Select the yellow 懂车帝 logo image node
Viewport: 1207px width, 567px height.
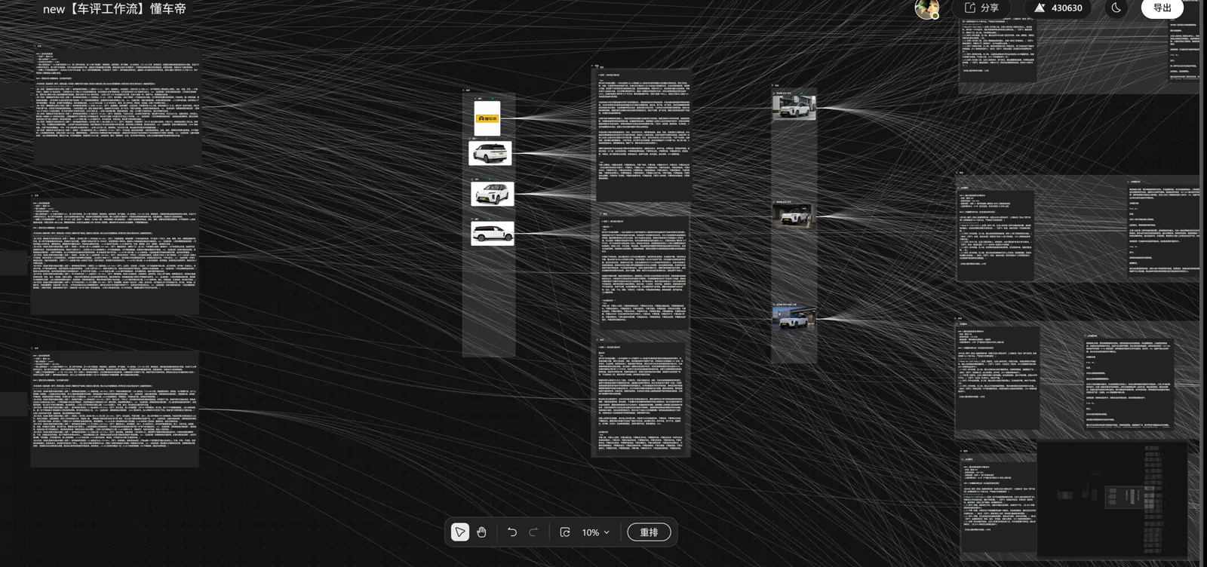487,118
